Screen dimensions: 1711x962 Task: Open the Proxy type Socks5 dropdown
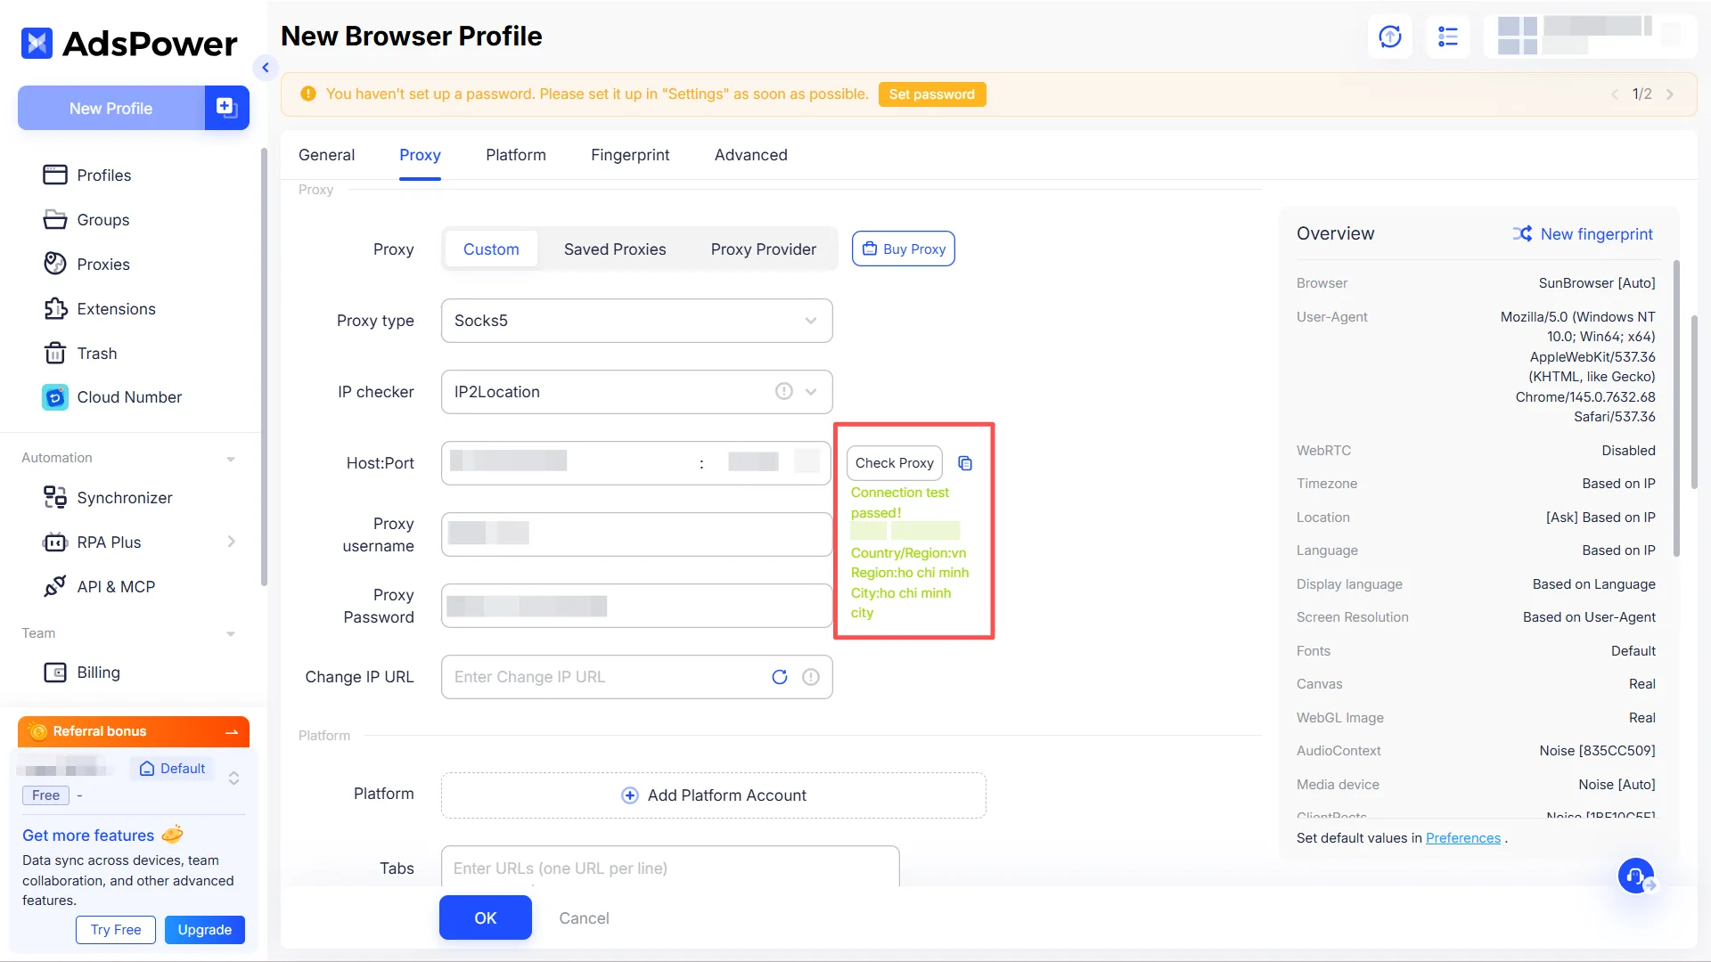tap(810, 321)
